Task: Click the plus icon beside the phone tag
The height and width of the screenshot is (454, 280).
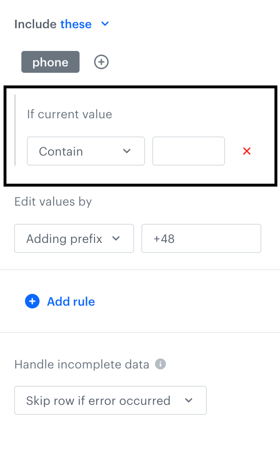Action: [101, 62]
